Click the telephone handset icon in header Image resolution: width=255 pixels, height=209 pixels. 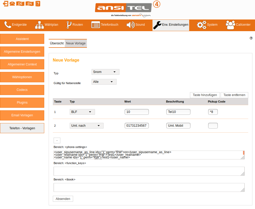point(12,4)
